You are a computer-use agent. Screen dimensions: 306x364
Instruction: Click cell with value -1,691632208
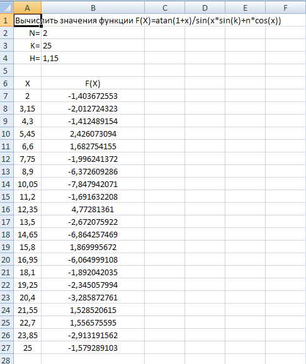click(x=93, y=196)
